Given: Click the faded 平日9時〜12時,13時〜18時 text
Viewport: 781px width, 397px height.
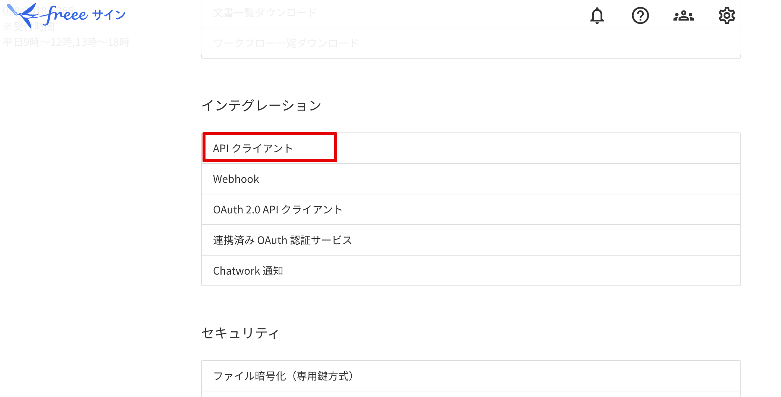Looking at the screenshot, I should (x=66, y=42).
